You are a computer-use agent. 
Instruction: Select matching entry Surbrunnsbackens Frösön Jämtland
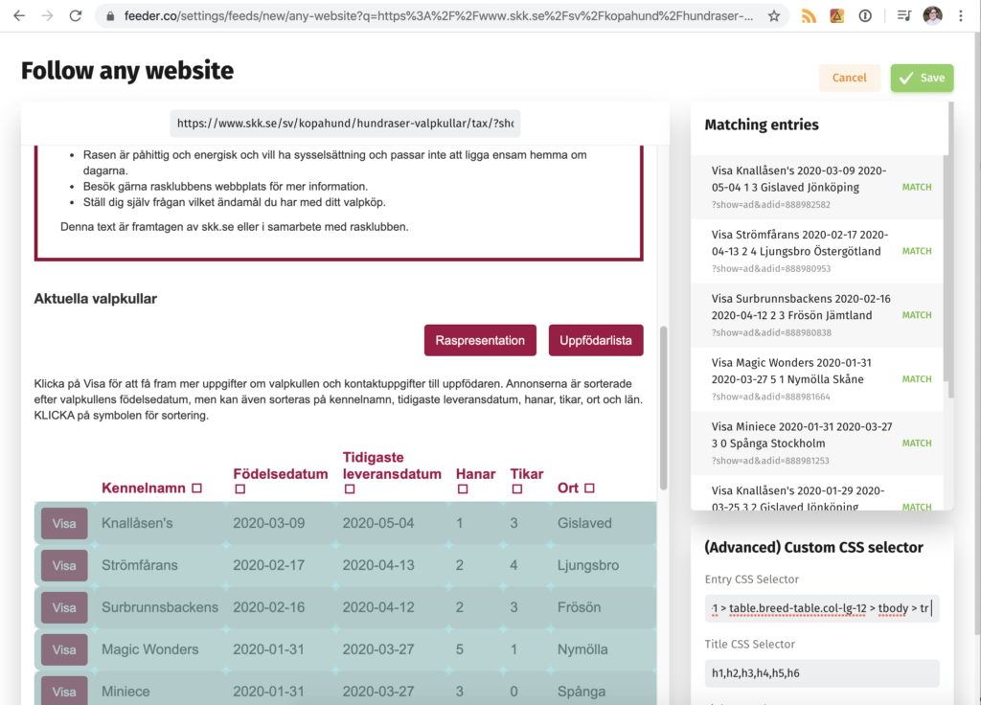click(x=817, y=315)
